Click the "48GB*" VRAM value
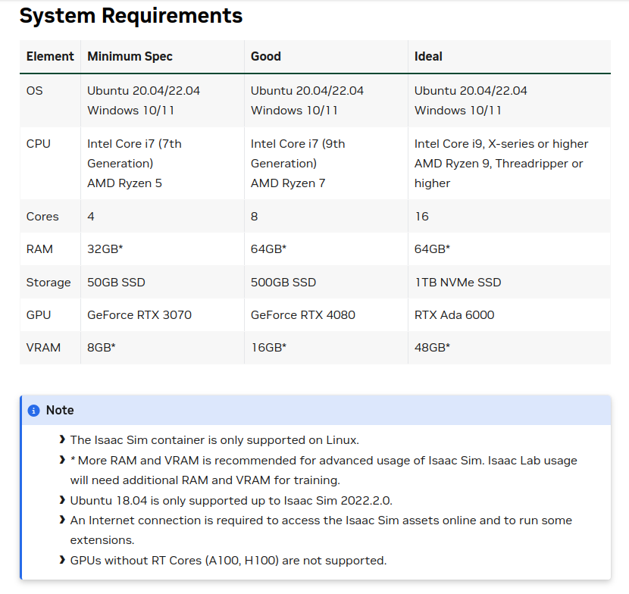This screenshot has width=629, height=594. point(433,347)
